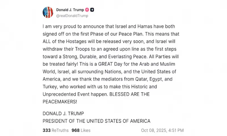Click the black plus badge icon

point(92,10)
